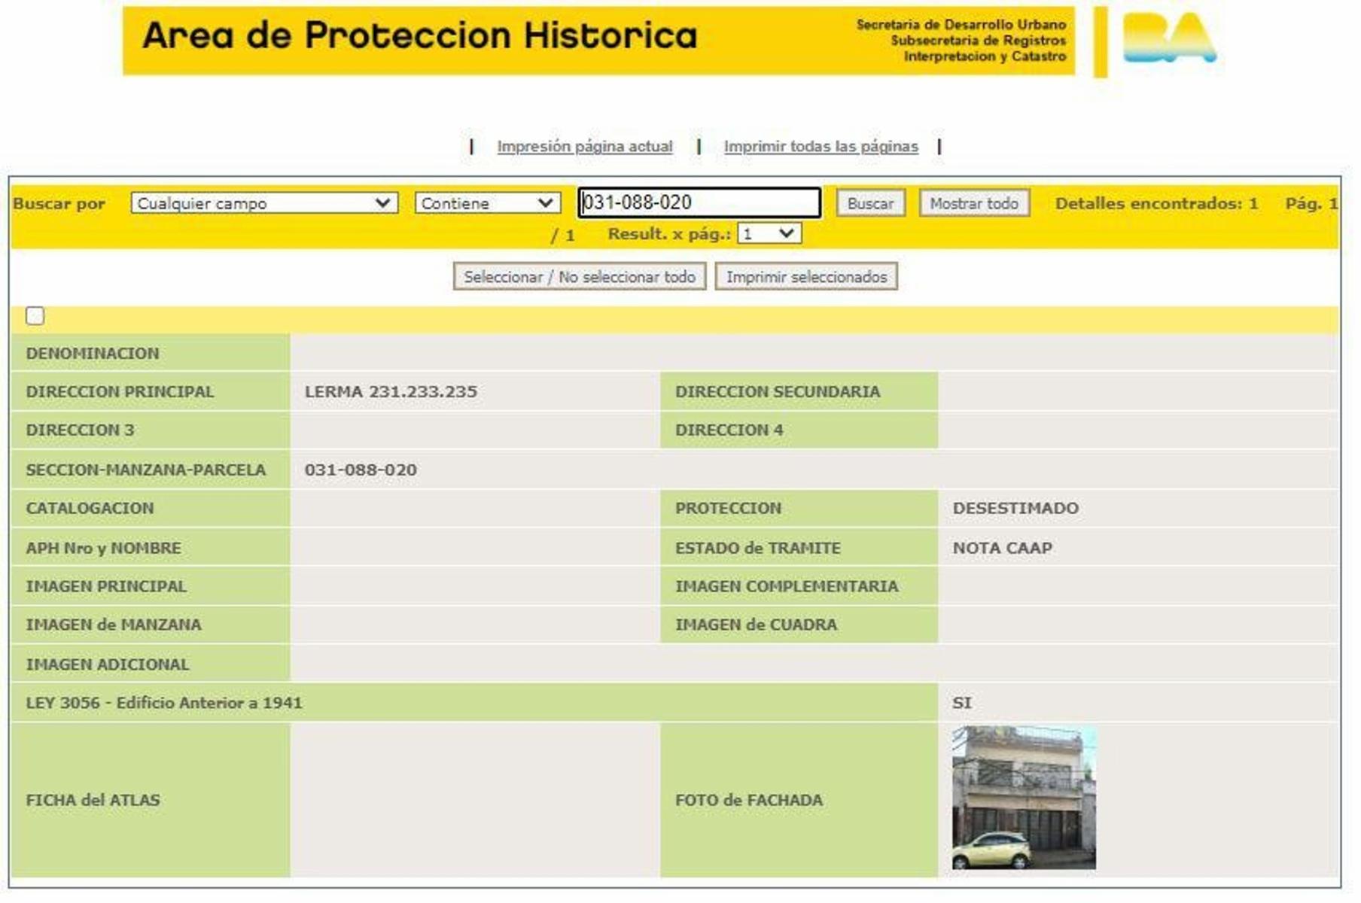Click the 'DIRECCION SECUNDARIA' label cell
This screenshot has height=903, width=1361.
(x=799, y=392)
